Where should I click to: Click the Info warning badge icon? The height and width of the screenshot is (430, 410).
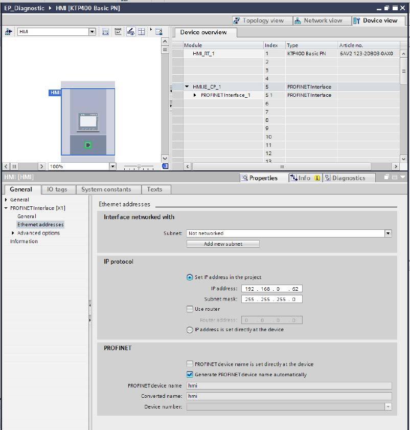coord(317,178)
